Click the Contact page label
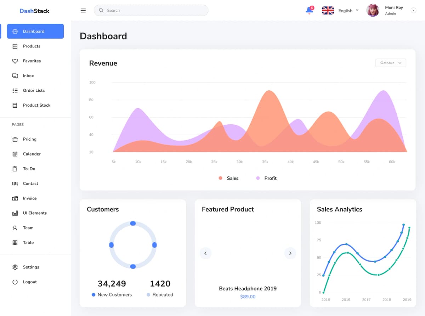The width and height of the screenshot is (425, 316). [x=30, y=184]
